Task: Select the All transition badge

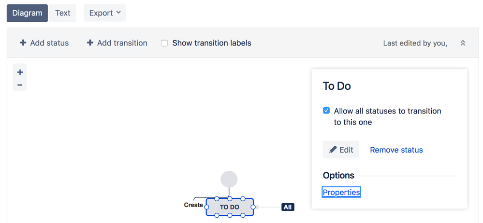Action: (x=288, y=207)
